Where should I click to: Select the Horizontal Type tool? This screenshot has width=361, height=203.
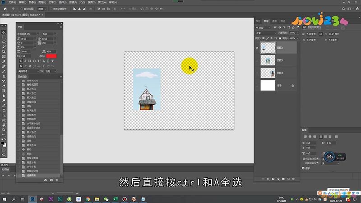(4, 111)
